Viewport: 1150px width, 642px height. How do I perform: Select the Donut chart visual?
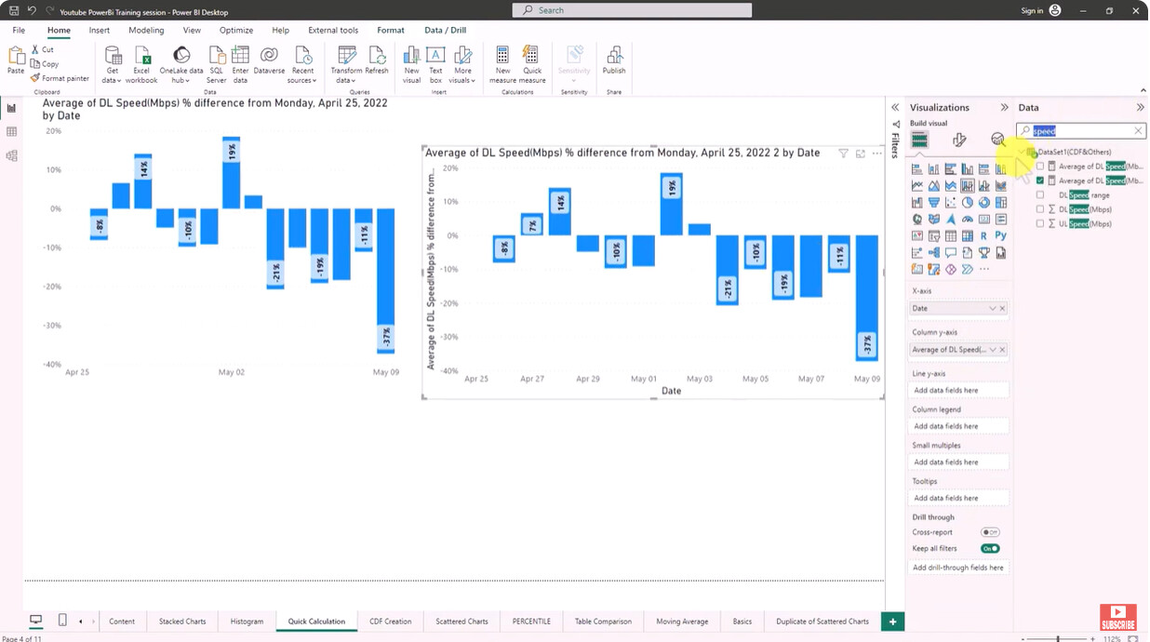[983, 203]
